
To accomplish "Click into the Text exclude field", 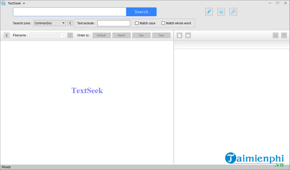I will click(114, 23).
